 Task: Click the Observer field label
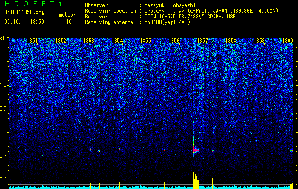[x=96, y=5]
